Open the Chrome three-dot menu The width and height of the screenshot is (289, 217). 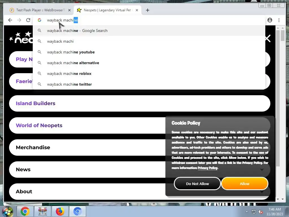point(279,20)
